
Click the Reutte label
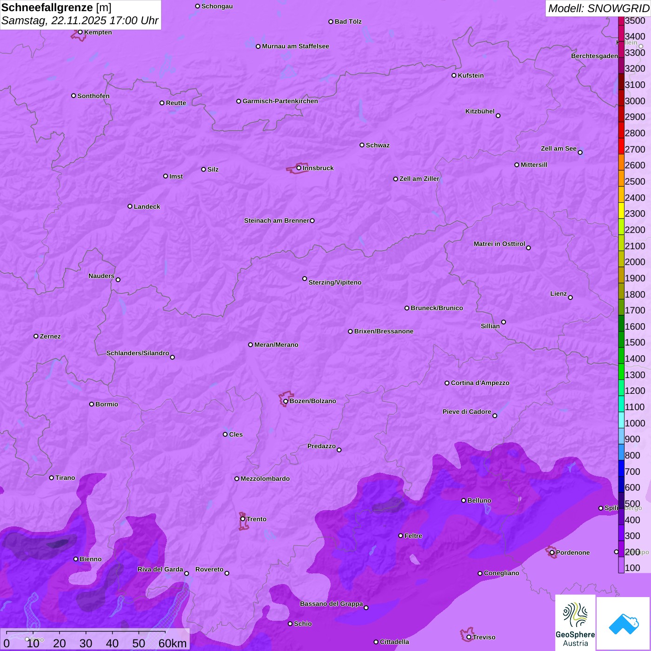(x=176, y=103)
